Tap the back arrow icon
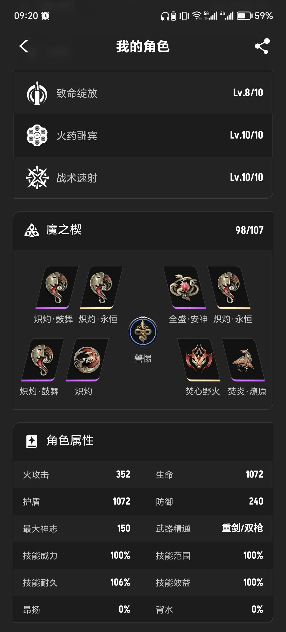Screen dimensions: 286x632 (24, 46)
